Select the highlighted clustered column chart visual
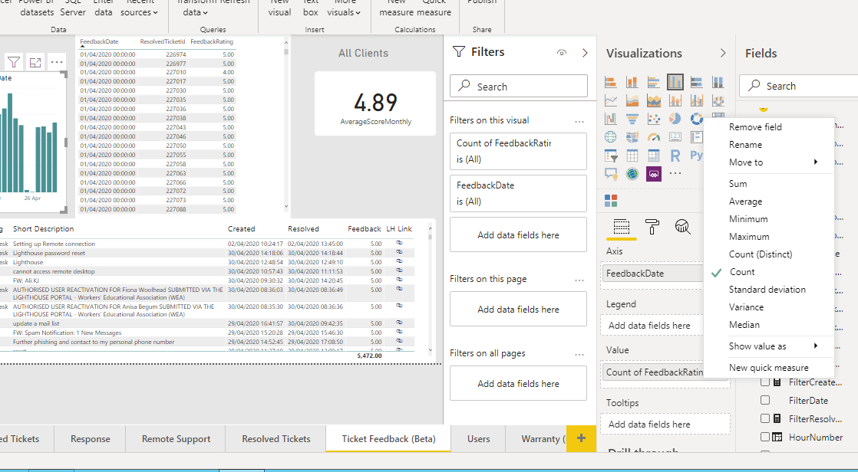Viewport: 858px width, 472px height. (x=675, y=82)
